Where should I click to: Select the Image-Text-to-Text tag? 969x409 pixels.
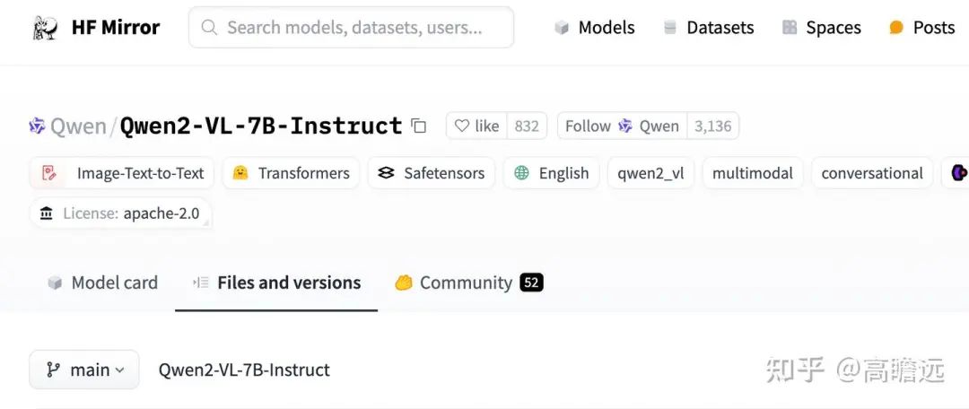[122, 173]
